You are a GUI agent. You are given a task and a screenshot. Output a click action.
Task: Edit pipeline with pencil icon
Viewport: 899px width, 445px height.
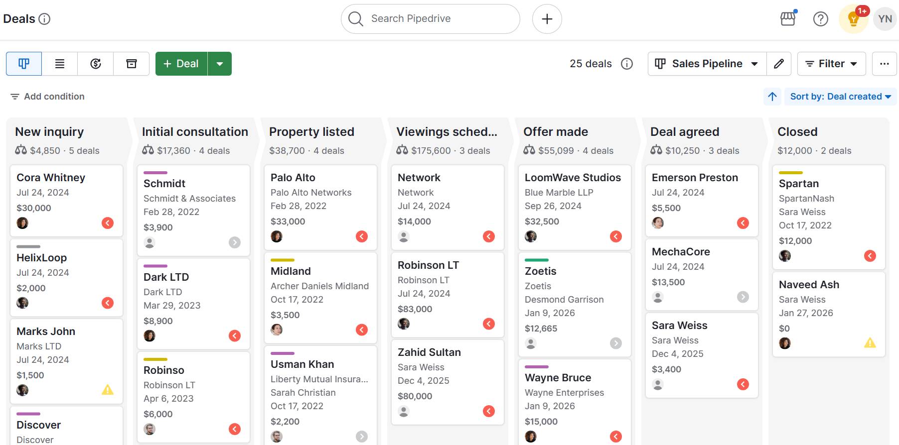779,64
